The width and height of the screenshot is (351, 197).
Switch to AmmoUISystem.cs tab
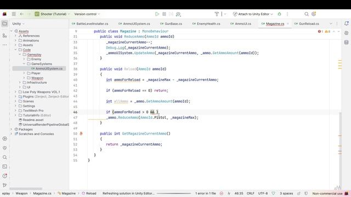point(134,24)
